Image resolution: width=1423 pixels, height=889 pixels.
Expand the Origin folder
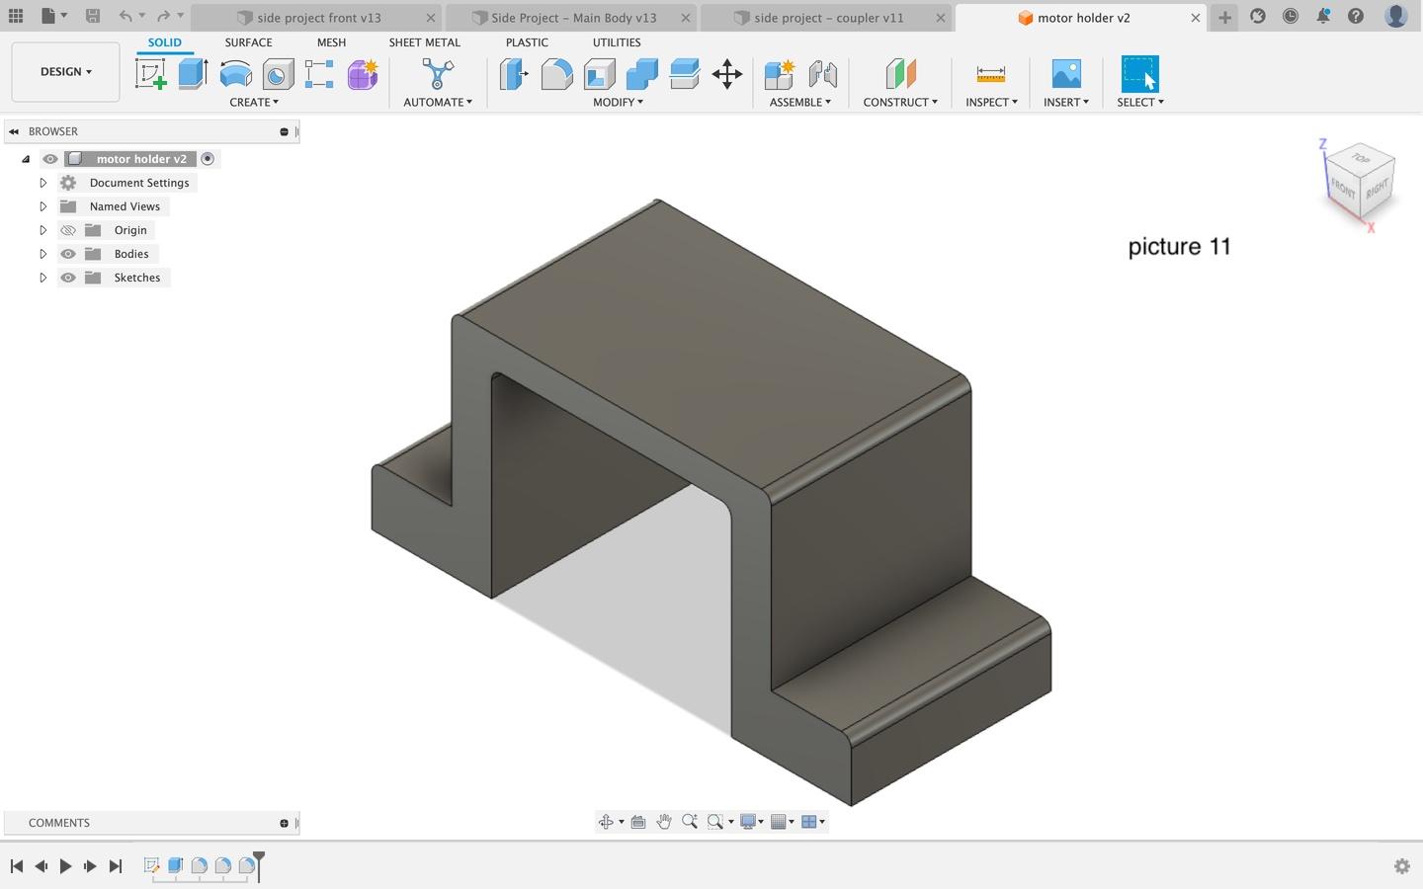(42, 230)
